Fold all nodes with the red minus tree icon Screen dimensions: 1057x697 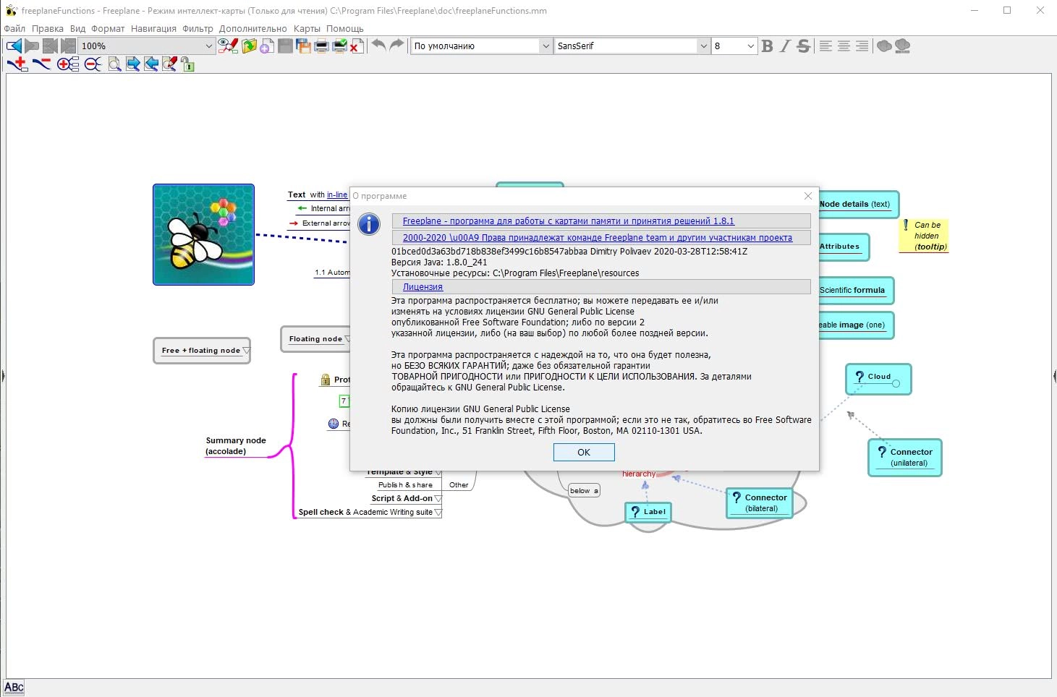click(93, 64)
